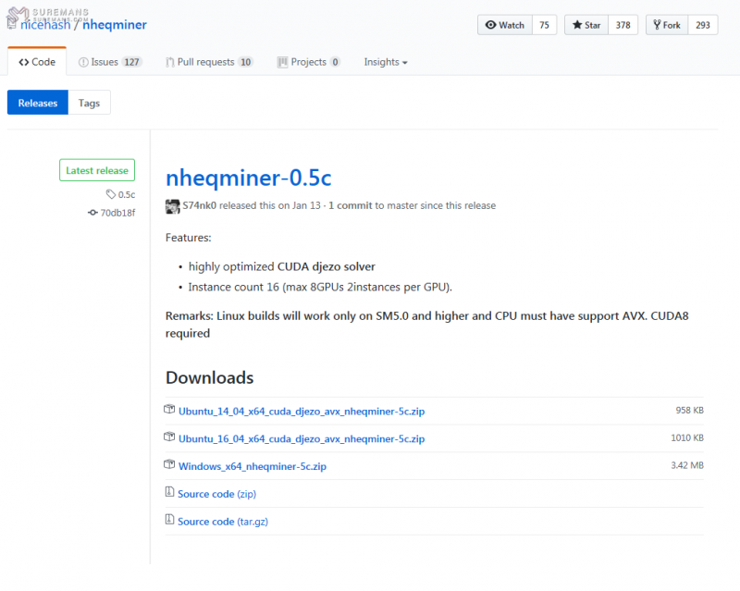Viewport: 740px width, 591px height.
Task: Click the Projects board icon
Action: pos(282,62)
